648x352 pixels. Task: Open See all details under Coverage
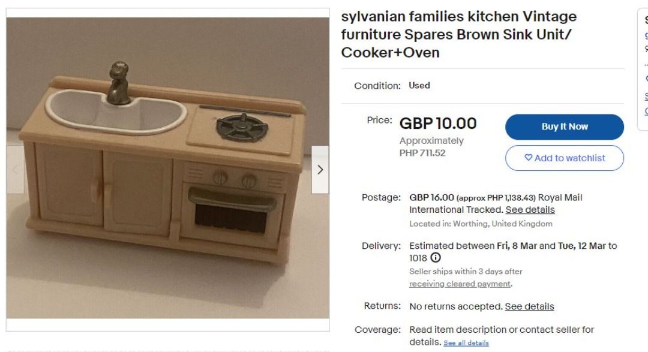[466, 343]
